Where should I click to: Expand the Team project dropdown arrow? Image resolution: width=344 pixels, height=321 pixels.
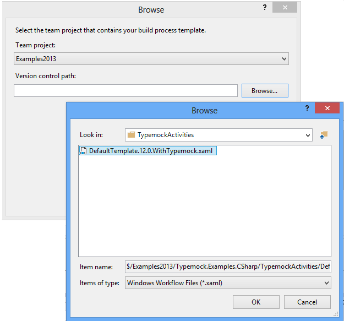[x=284, y=59]
